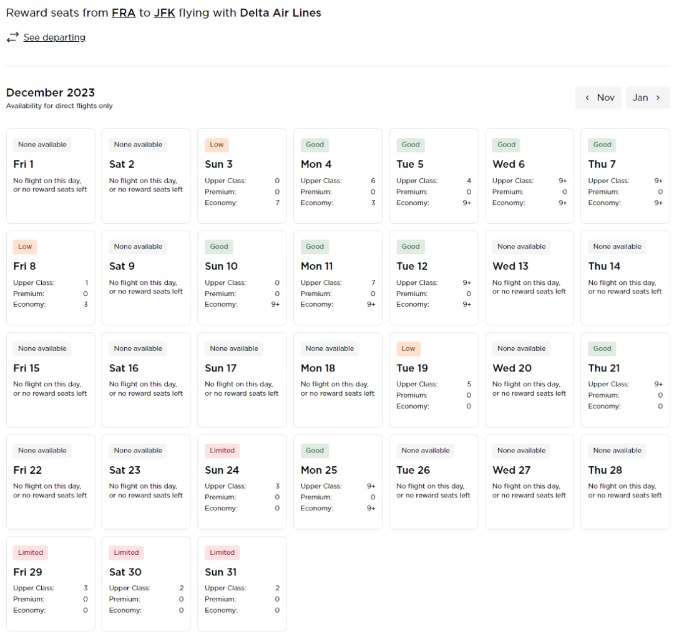Click the FRA airport link

click(x=124, y=12)
